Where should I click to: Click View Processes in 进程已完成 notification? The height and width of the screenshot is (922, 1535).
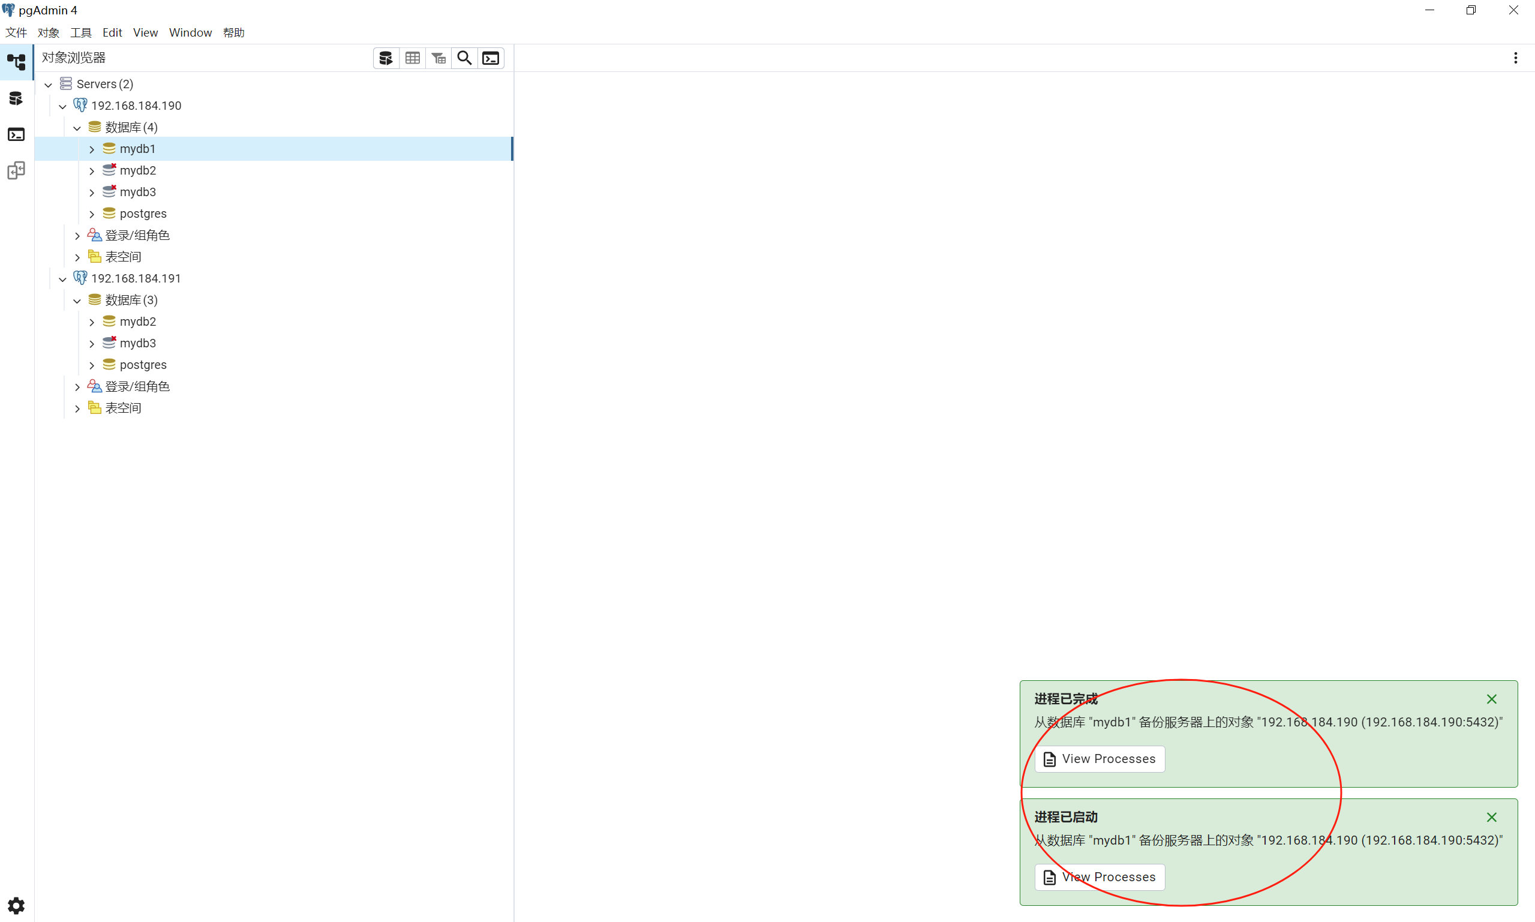1100,759
